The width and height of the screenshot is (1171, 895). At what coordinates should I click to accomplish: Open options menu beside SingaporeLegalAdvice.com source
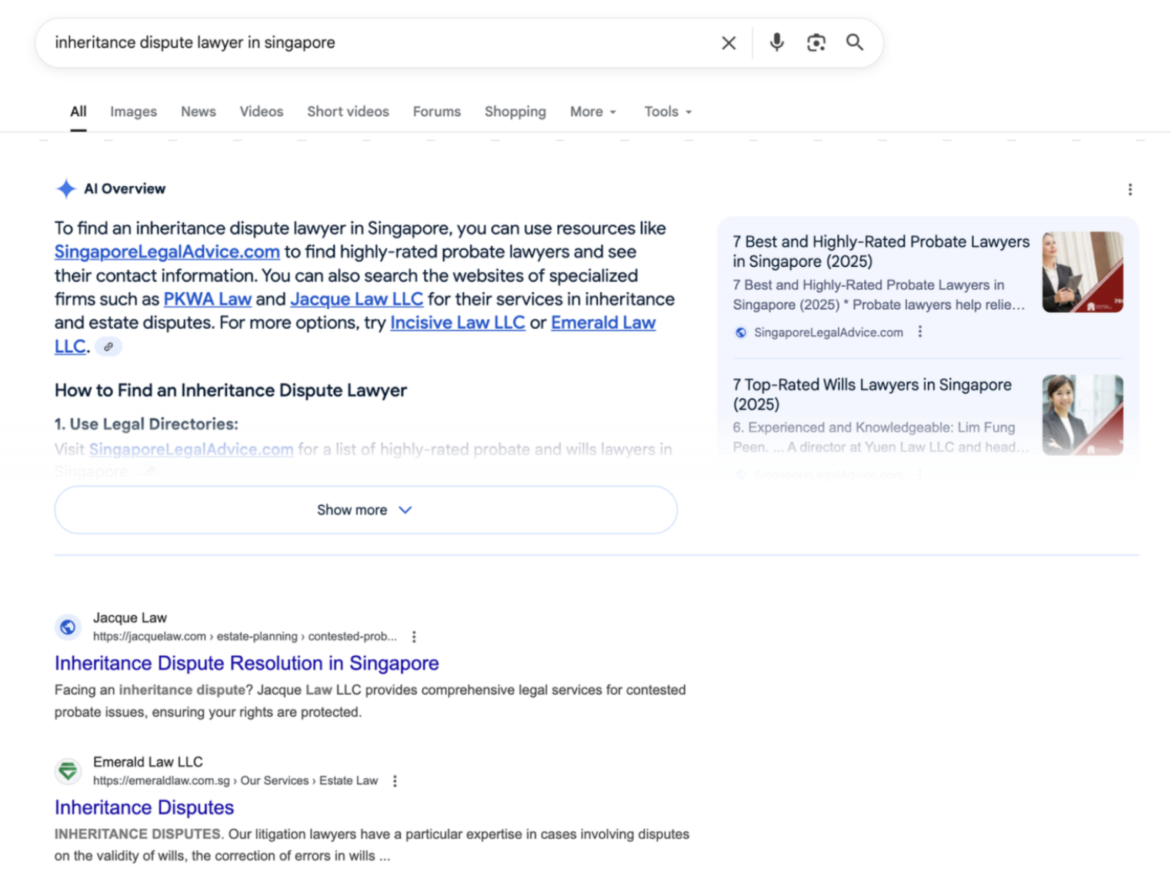[x=919, y=331]
